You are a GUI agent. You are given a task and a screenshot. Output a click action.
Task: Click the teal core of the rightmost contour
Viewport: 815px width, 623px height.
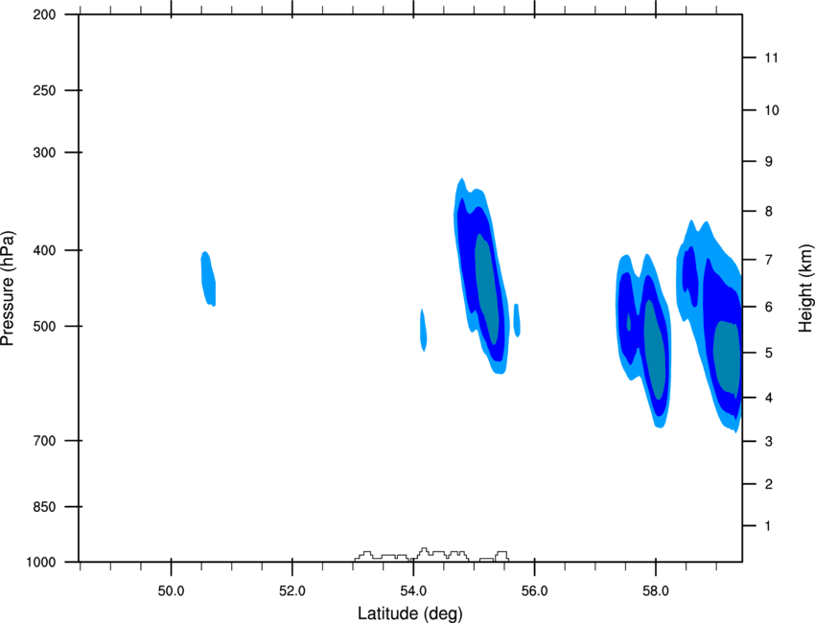click(x=727, y=359)
